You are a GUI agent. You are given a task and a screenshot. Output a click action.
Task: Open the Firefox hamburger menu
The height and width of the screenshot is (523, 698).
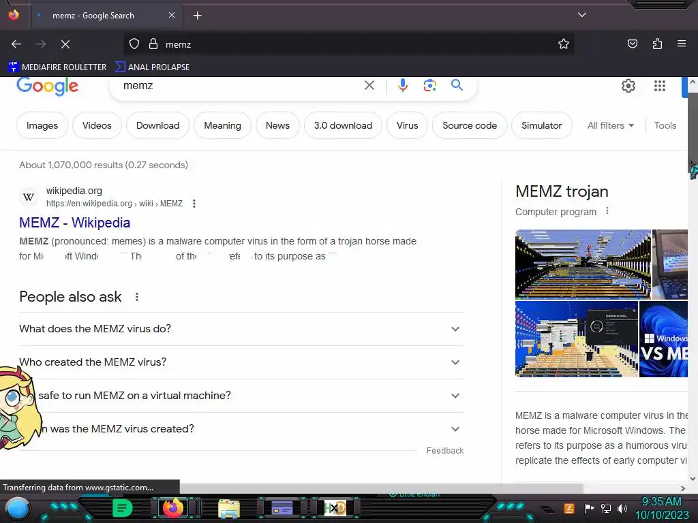[682, 44]
